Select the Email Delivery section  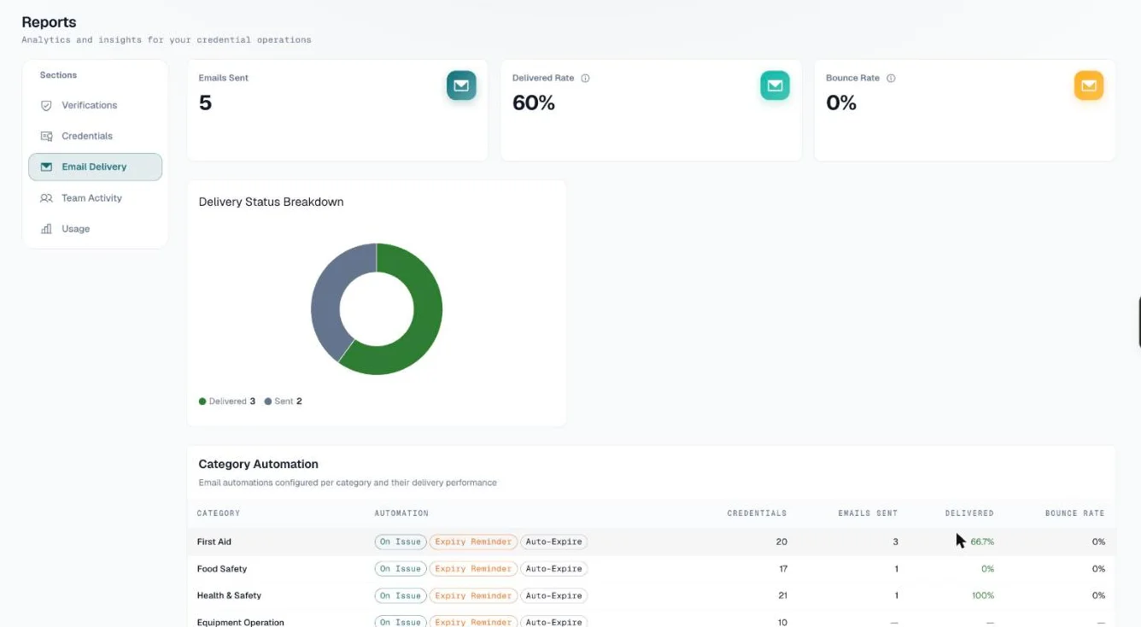[x=95, y=167]
